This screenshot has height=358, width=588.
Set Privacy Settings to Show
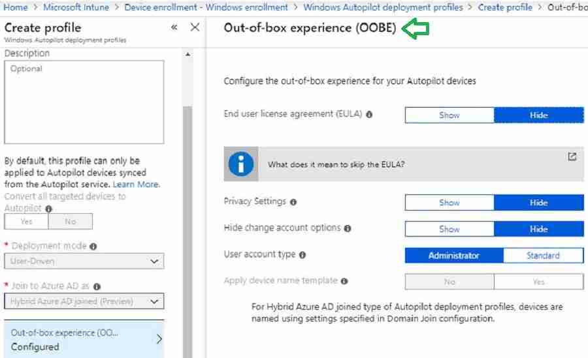[449, 203]
